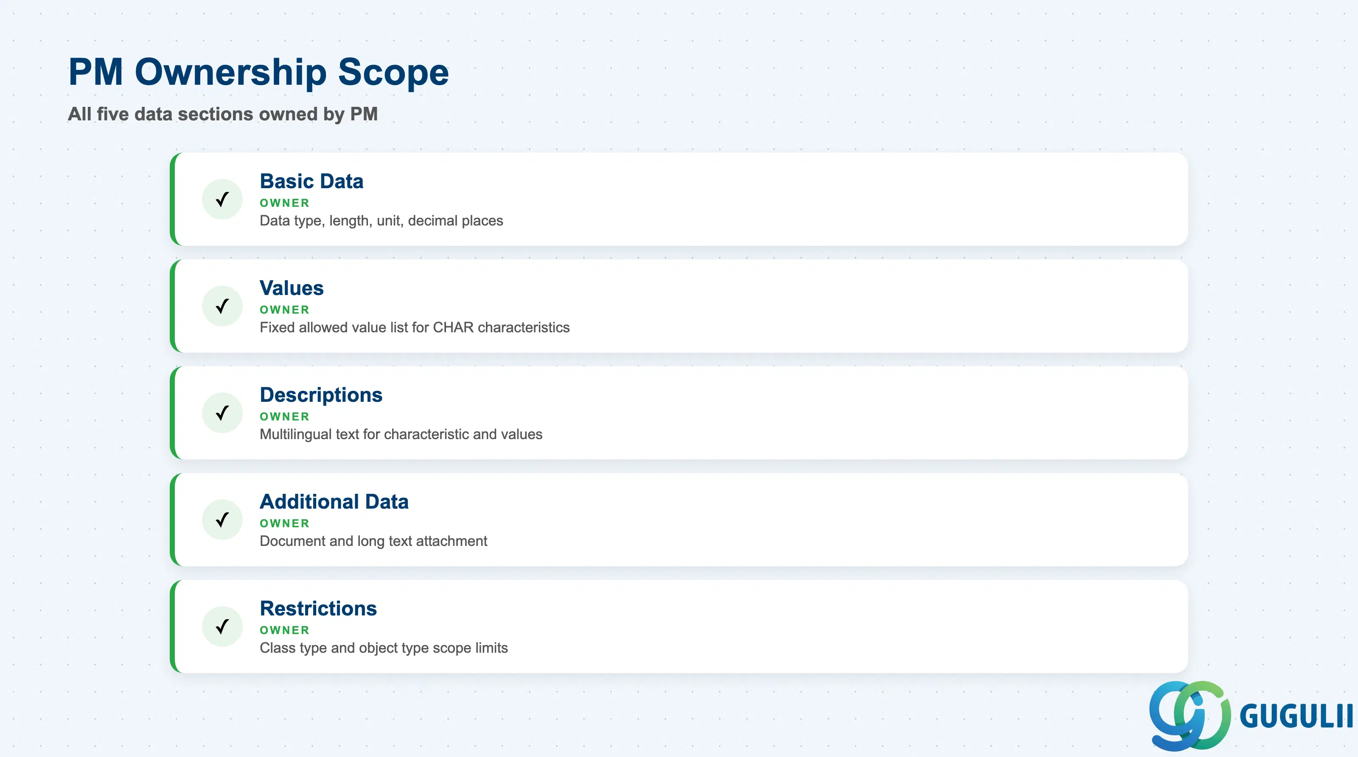This screenshot has height=757, width=1358.
Task: Select subtitle All five data sections owned by PM
Action: click(x=222, y=114)
